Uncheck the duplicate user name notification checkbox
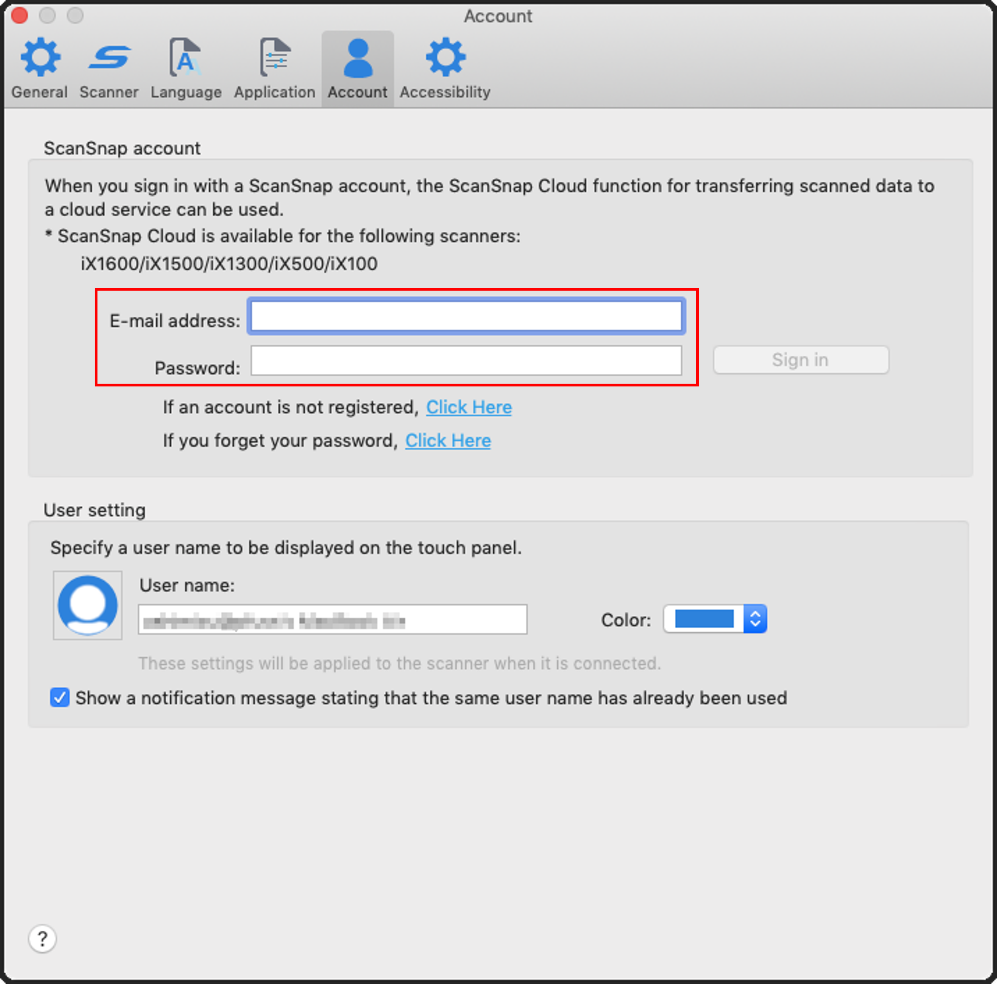 click(x=60, y=698)
